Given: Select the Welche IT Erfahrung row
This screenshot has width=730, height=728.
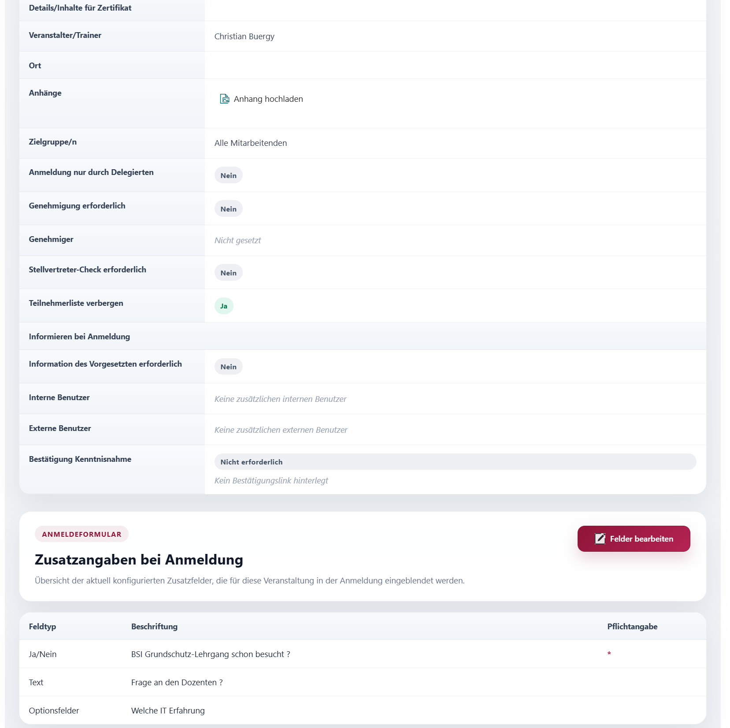Looking at the screenshot, I should click(x=363, y=710).
